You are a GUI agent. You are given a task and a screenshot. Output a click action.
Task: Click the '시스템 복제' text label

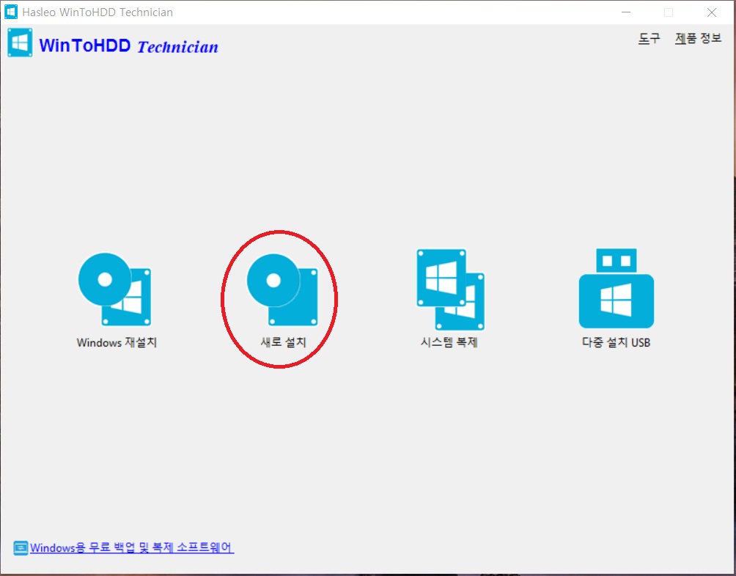pos(449,342)
